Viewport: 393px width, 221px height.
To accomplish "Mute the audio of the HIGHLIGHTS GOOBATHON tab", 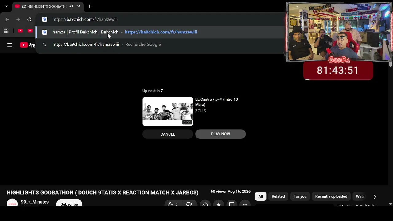I will coord(71,6).
